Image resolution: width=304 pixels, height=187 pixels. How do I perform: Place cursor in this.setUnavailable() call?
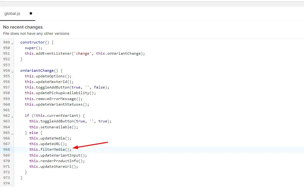[x=54, y=127]
